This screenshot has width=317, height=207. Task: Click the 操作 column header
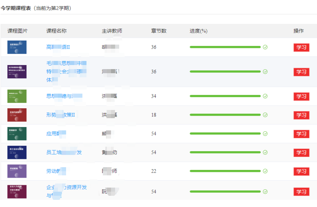tap(298, 31)
